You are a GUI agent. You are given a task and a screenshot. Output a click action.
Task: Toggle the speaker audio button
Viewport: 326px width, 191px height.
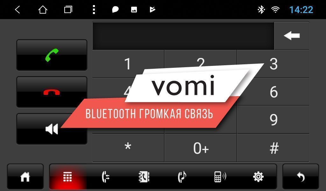click(52, 129)
